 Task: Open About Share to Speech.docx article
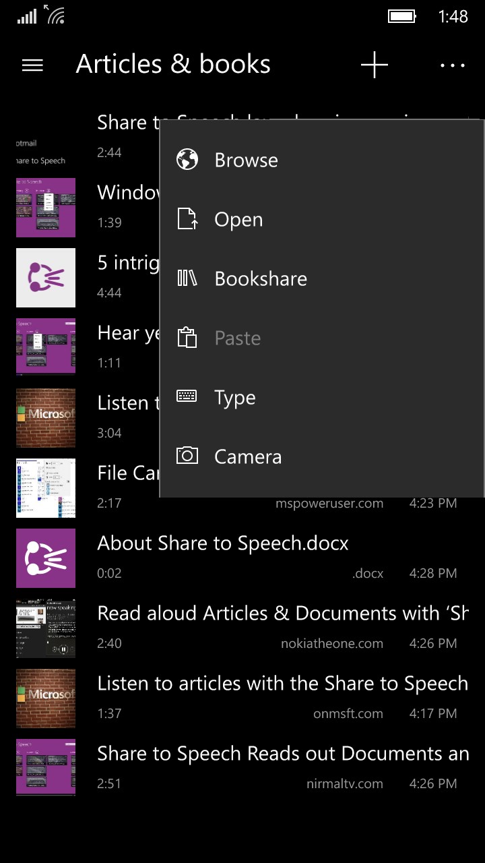223,543
